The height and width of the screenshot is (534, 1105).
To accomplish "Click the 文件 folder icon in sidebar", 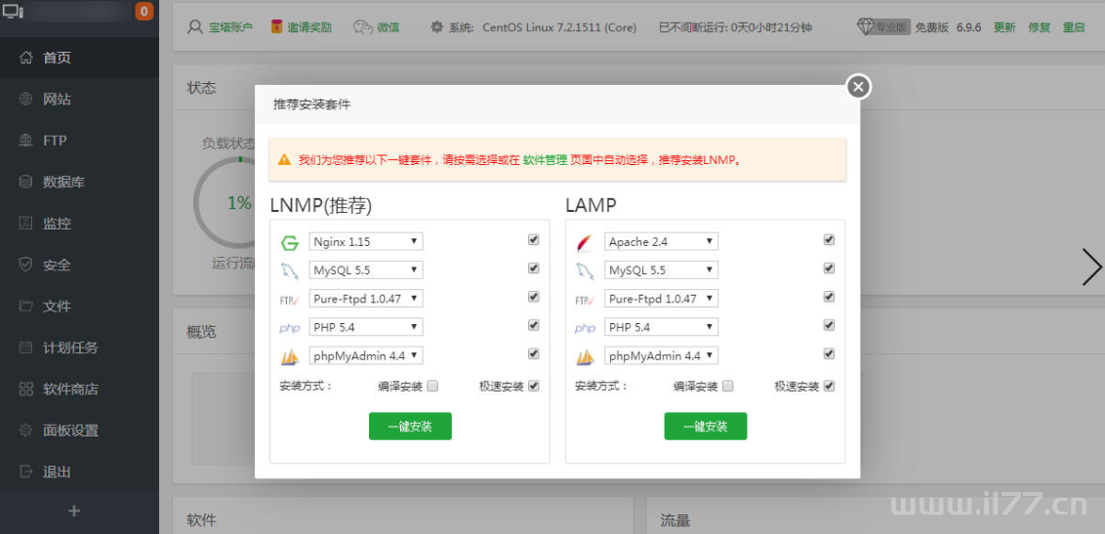I will [26, 307].
